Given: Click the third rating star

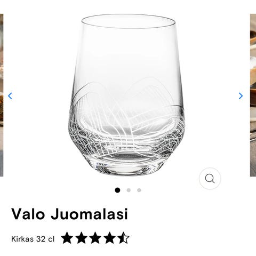Looking at the screenshot, I should [x=95, y=238].
